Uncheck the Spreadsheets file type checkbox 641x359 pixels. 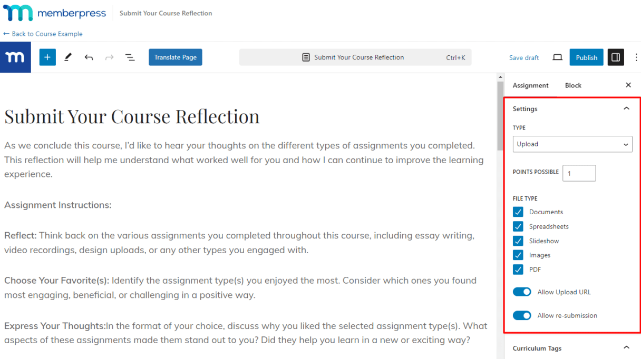point(518,226)
